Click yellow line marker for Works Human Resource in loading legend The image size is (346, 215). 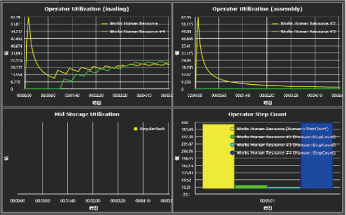pos(107,24)
